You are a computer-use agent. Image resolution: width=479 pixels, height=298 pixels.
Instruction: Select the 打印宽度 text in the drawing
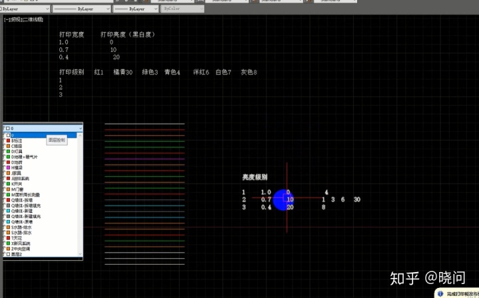pos(71,35)
